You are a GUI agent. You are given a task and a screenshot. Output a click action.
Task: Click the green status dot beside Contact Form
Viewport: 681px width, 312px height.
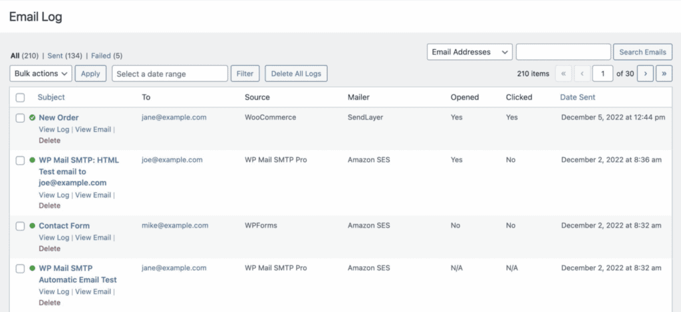click(32, 226)
